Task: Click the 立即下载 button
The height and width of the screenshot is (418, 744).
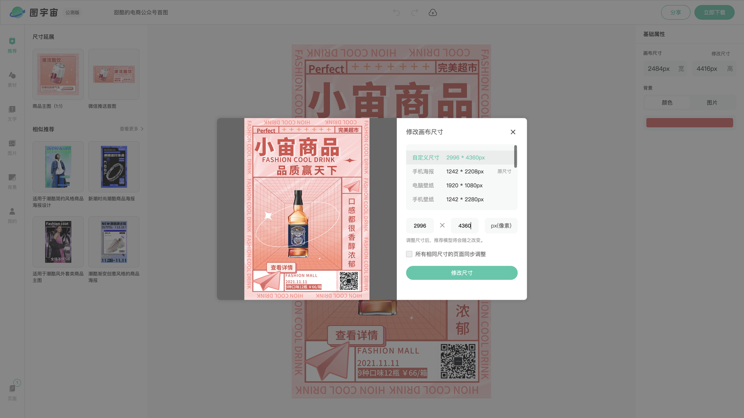Action: coord(714,12)
